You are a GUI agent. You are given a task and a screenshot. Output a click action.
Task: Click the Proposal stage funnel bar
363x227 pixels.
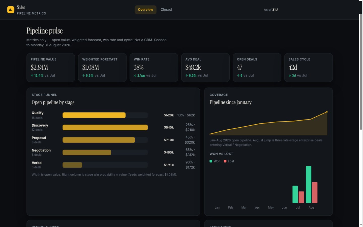(99, 140)
